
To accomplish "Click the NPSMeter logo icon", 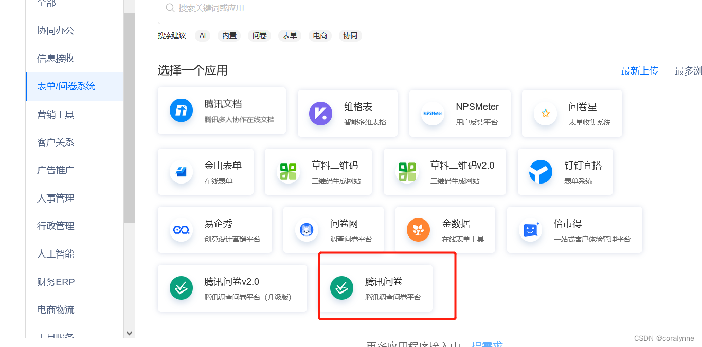I will coord(433,113).
